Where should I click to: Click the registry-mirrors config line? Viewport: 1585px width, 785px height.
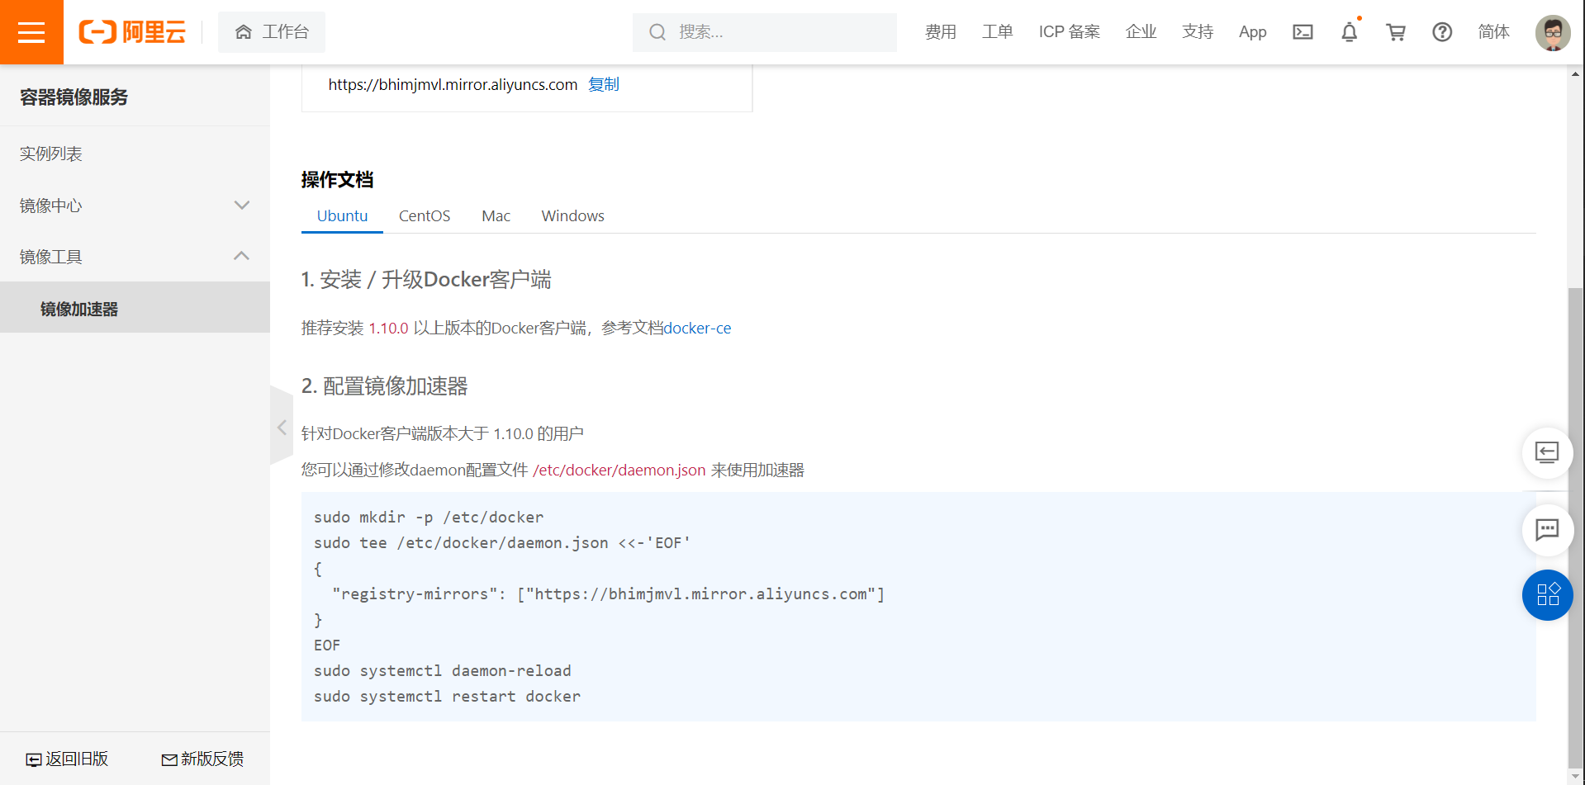pyautogui.click(x=608, y=593)
